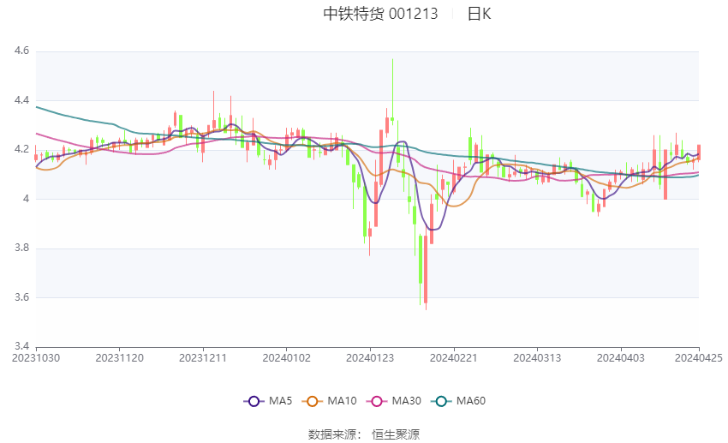Click the data source text 恒生聚源
The image size is (728, 443).
pyautogui.click(x=396, y=434)
